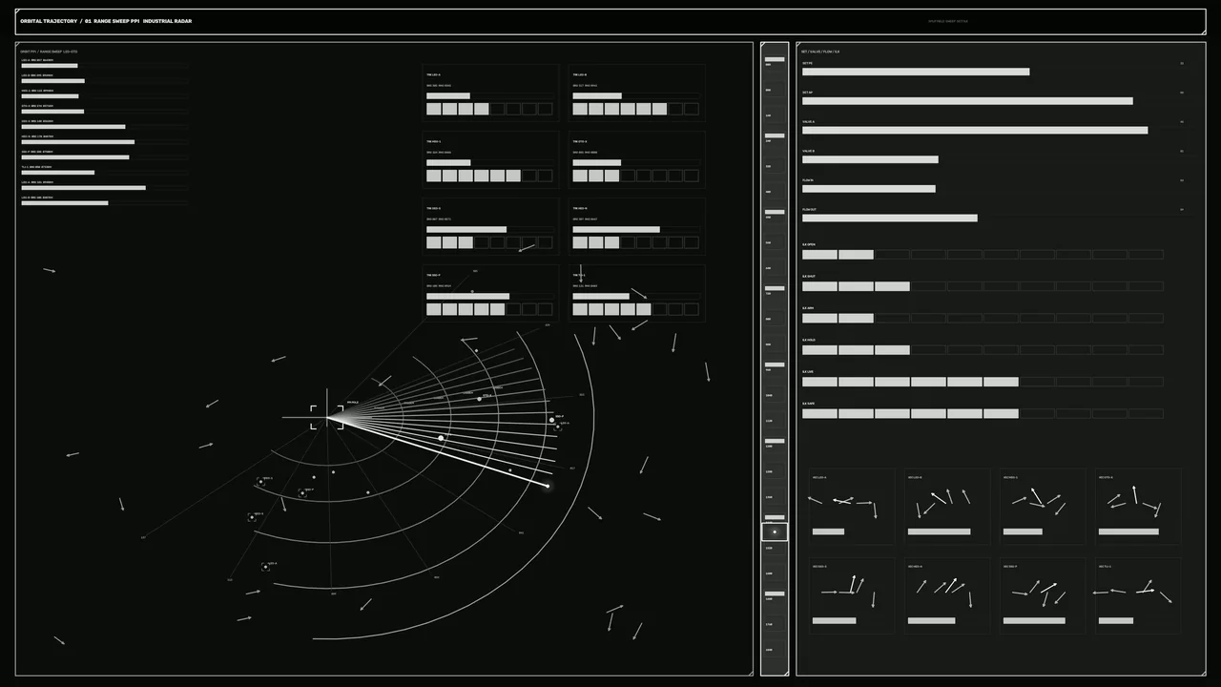Click the ILK SAFE segment row
This screenshot has width=1221, height=687.
pyautogui.click(x=983, y=413)
